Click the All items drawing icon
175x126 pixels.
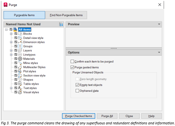coord(15,29)
